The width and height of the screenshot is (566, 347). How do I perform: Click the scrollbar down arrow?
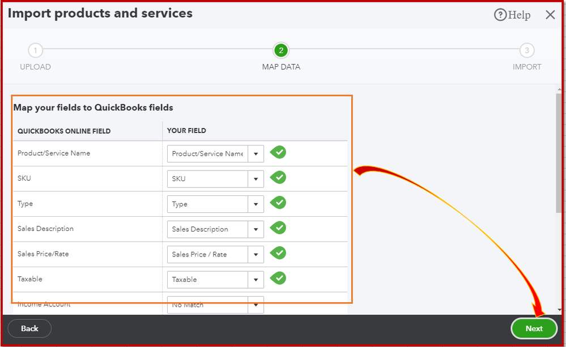click(559, 310)
